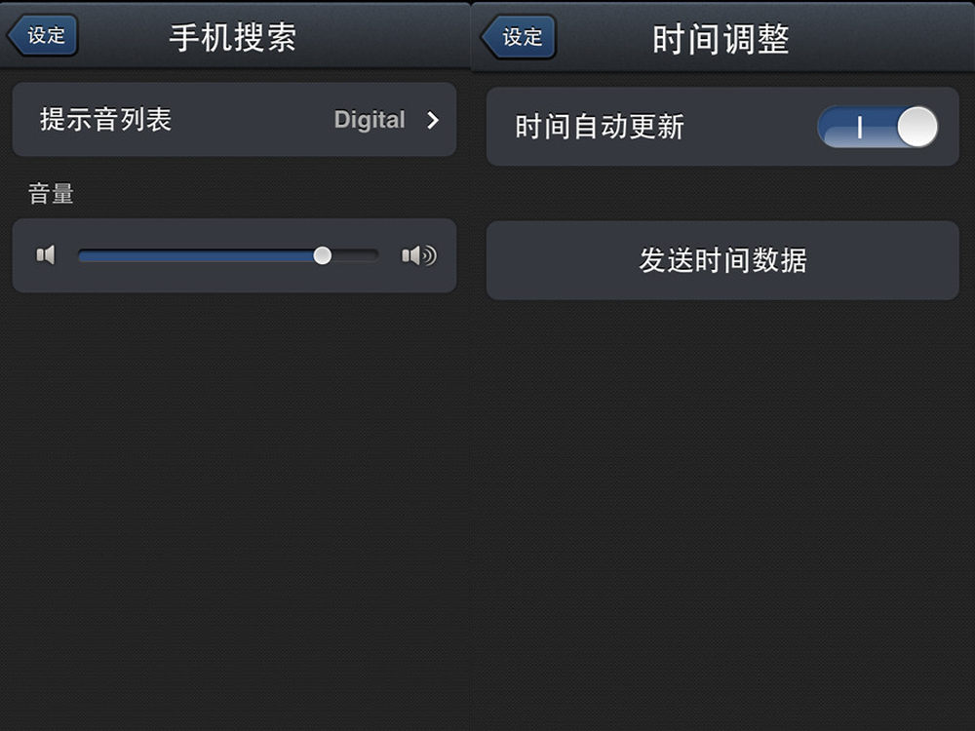
Task: Tap the 发送时间数据 button
Action: [722, 260]
